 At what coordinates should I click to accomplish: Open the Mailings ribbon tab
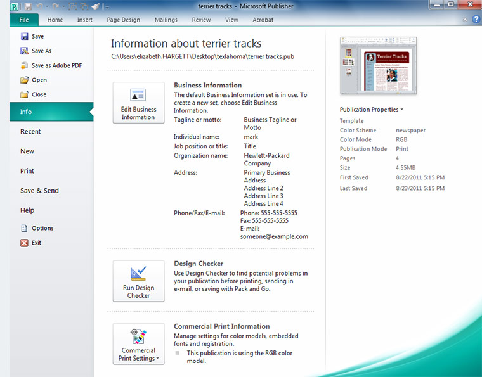(166, 20)
